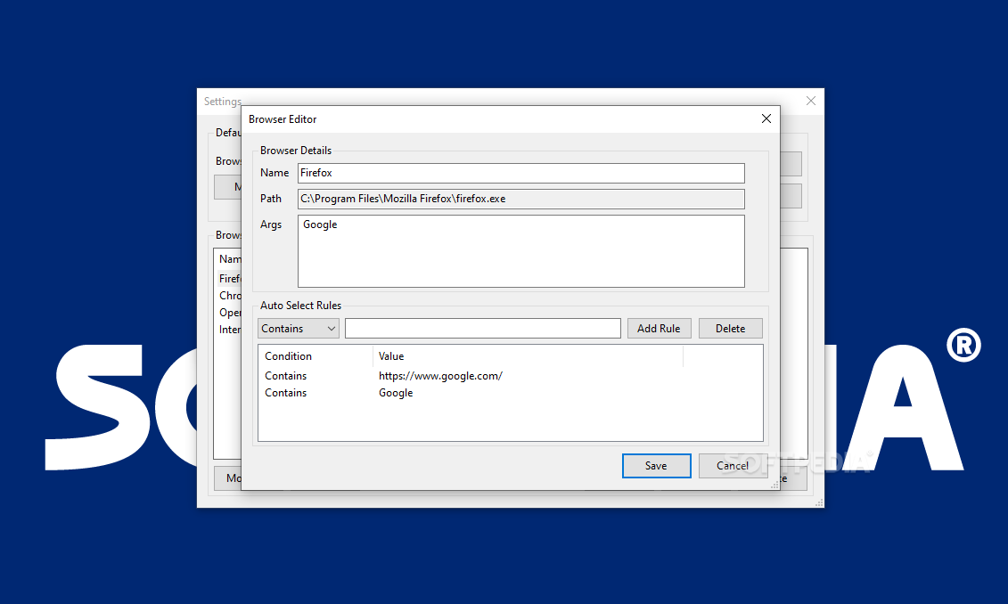Click the Value column header
Screen dimensions: 1008x604
(527, 356)
